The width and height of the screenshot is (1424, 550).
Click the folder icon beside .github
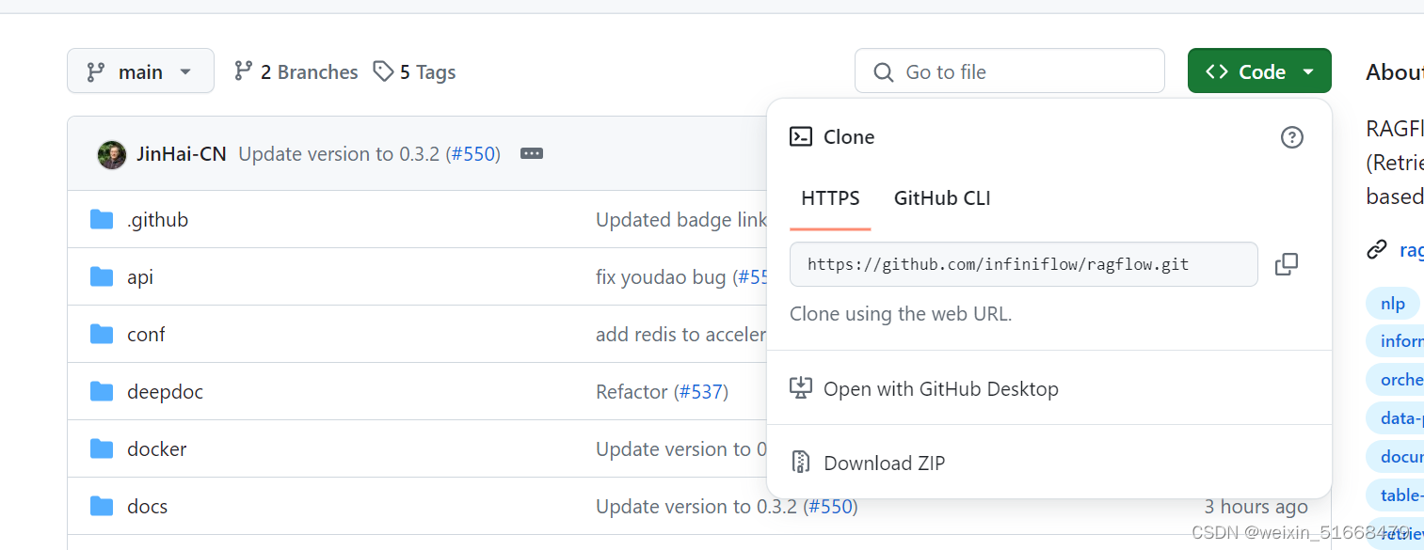(x=102, y=220)
